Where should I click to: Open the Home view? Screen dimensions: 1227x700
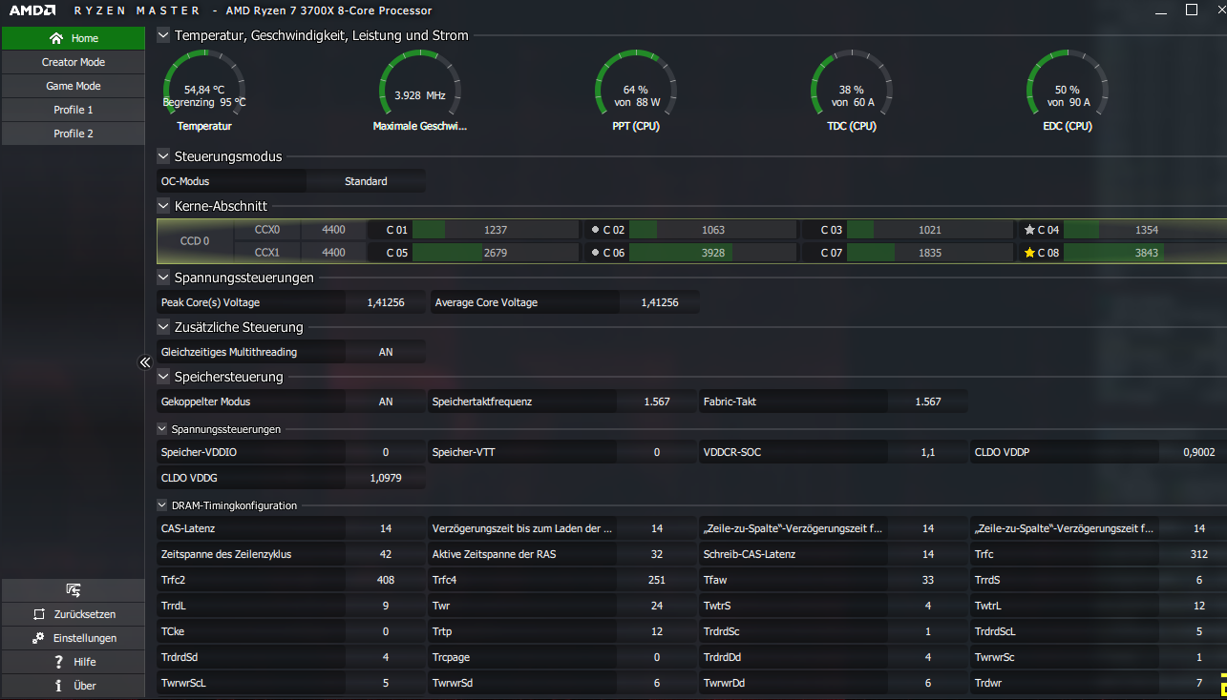(x=73, y=38)
